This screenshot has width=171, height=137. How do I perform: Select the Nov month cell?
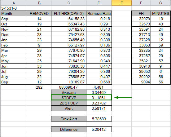click(14, 29)
